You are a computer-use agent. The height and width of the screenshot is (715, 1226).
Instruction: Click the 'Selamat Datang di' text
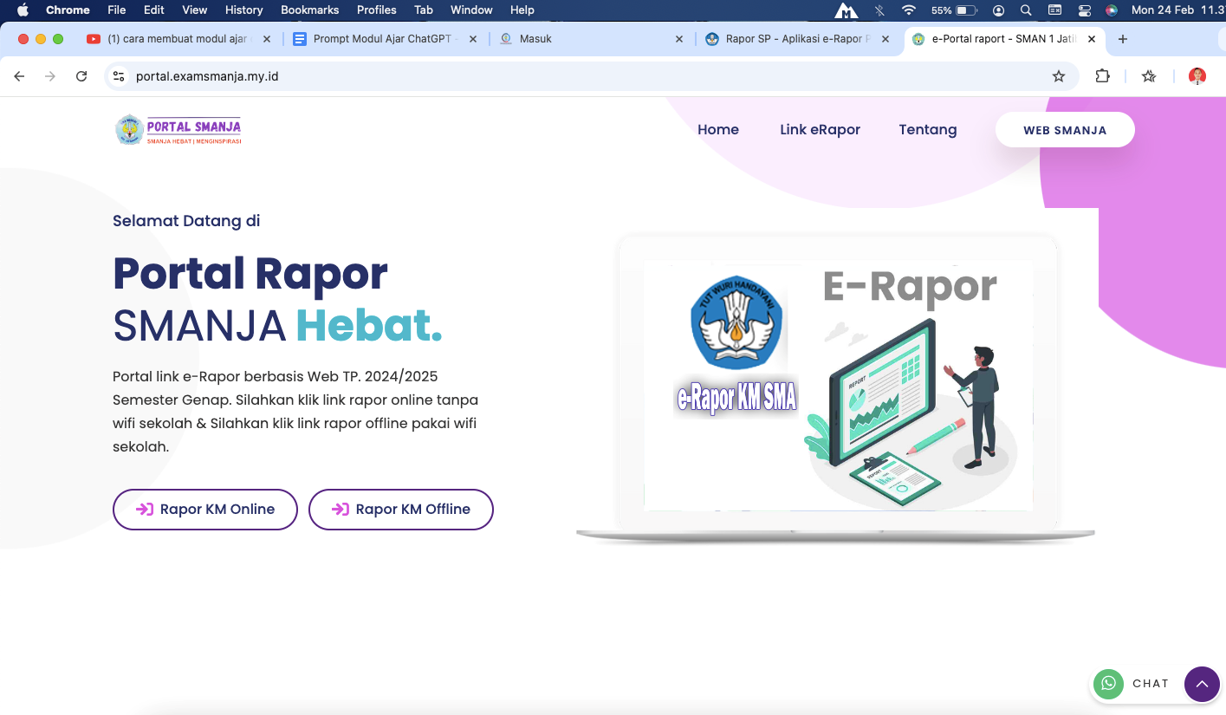pos(186,221)
